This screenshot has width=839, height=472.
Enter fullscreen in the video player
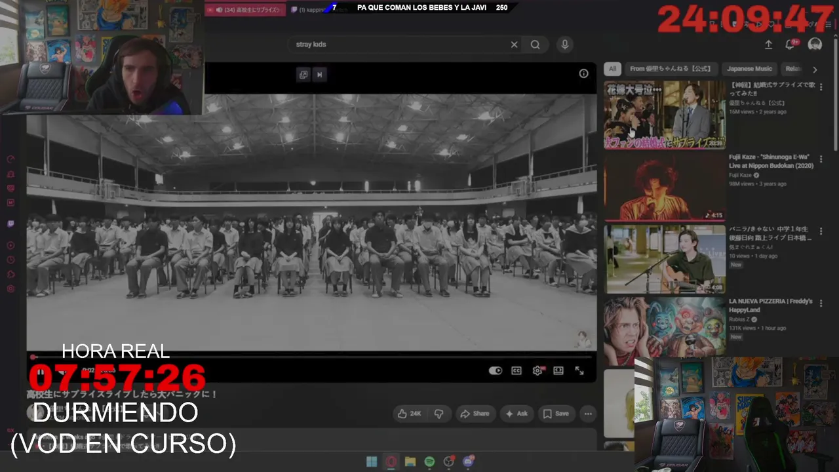tap(579, 370)
